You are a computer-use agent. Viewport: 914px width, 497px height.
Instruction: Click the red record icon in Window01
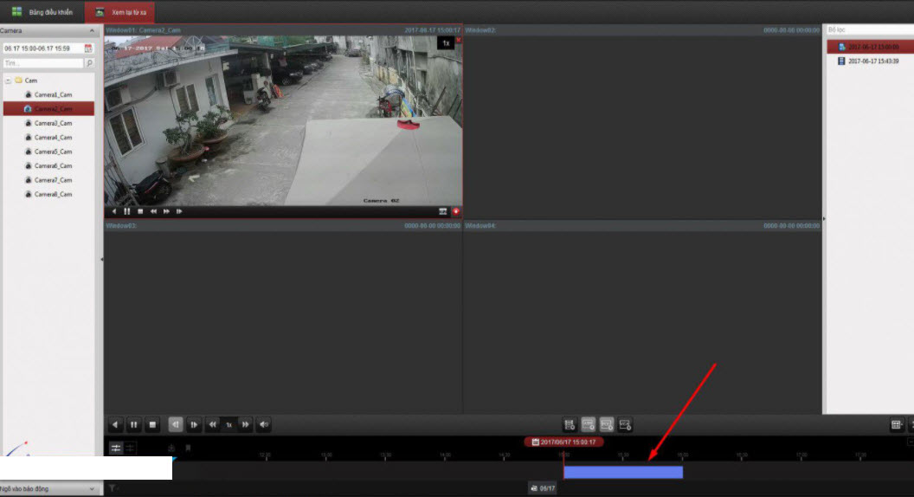point(456,211)
